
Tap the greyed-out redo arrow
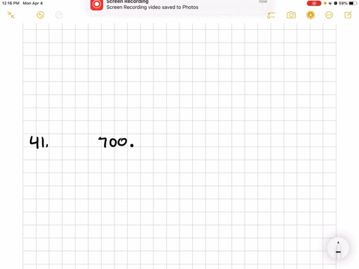click(59, 15)
